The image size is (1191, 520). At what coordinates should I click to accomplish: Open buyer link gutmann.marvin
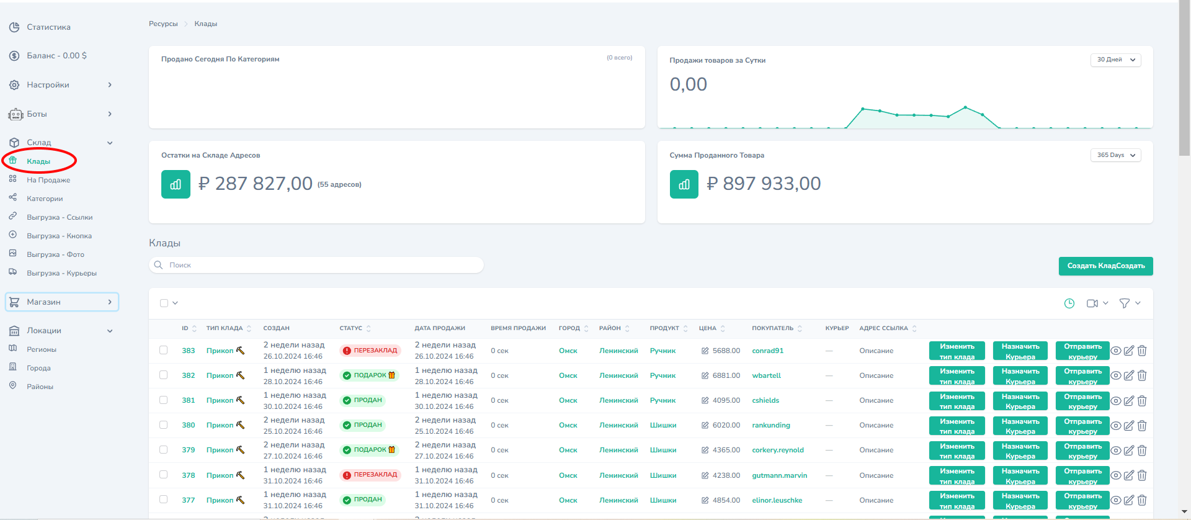tap(780, 475)
